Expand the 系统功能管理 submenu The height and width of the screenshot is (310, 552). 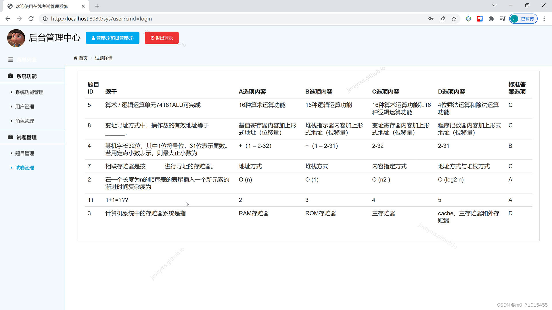(29, 92)
